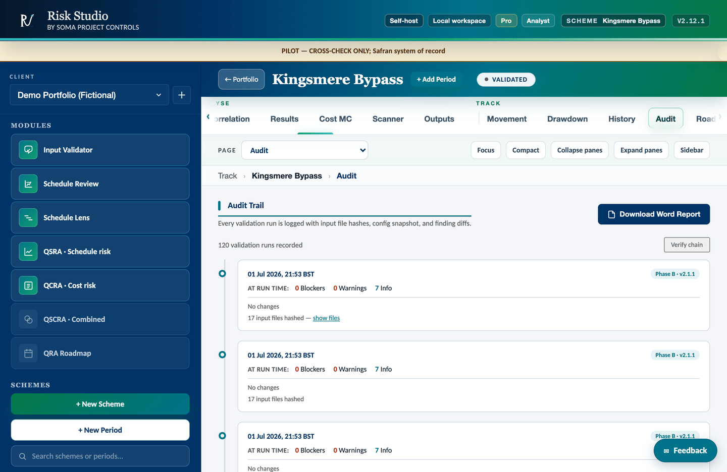Screen dimensions: 727x472
Task: Click Expand panes
Action: [x=641, y=150]
